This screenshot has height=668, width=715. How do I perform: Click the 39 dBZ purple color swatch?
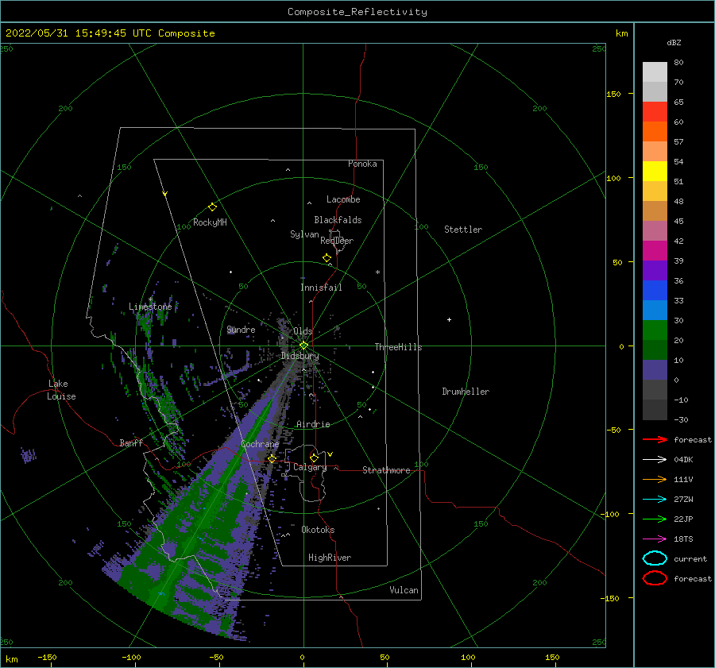655,270
